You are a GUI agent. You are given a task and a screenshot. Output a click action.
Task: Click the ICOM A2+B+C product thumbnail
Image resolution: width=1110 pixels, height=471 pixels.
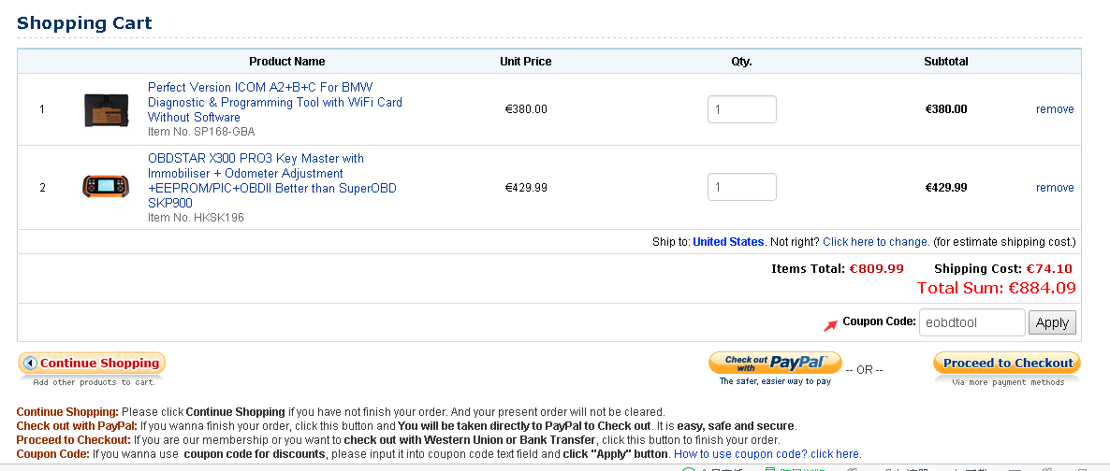click(106, 109)
